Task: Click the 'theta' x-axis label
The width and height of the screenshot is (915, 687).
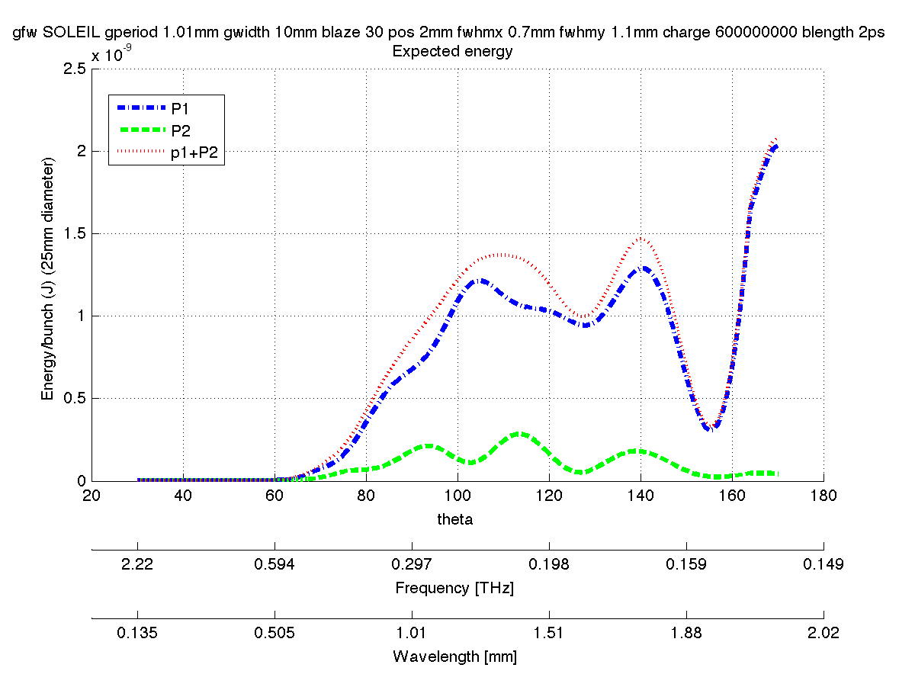Action: 454,520
